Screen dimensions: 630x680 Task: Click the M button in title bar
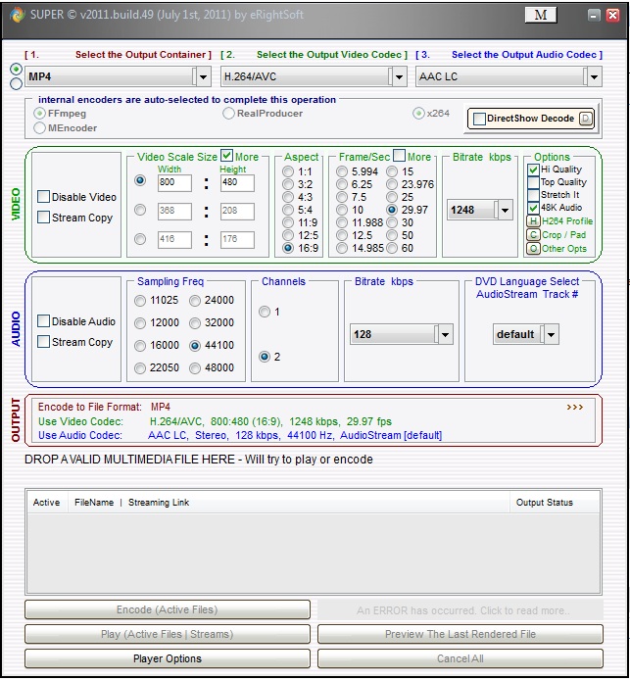540,15
